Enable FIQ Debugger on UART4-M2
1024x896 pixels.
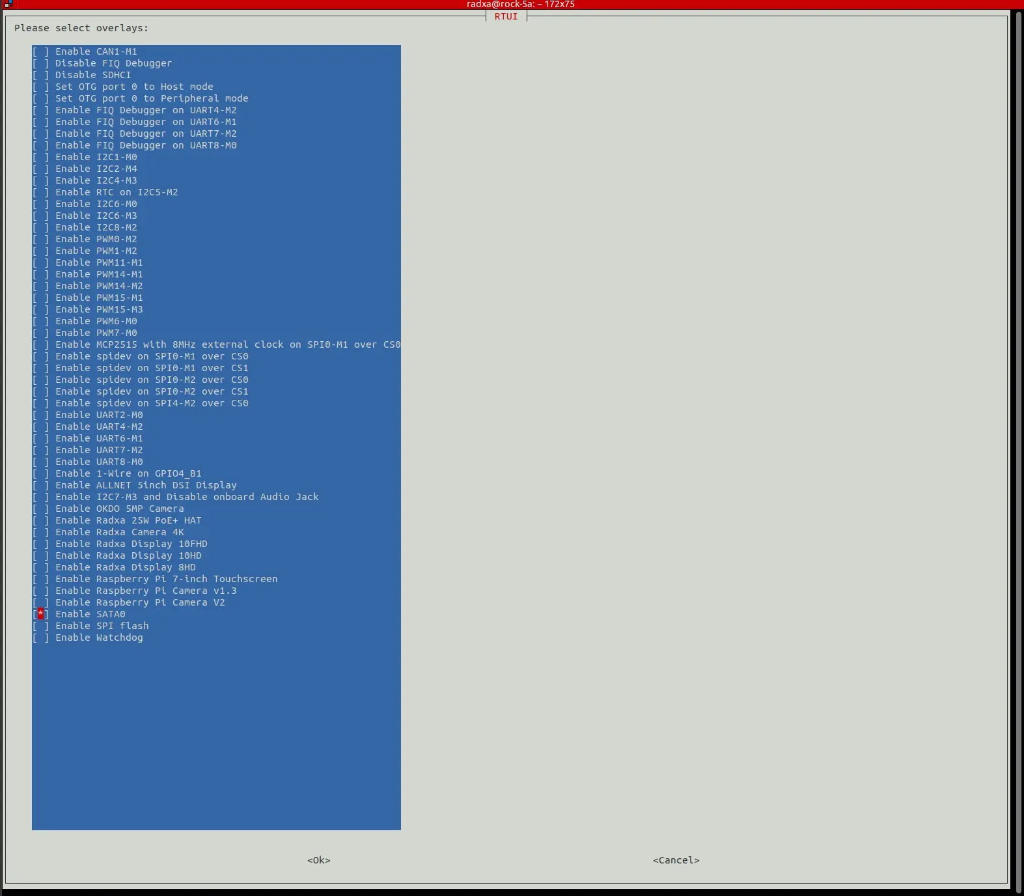coord(40,110)
